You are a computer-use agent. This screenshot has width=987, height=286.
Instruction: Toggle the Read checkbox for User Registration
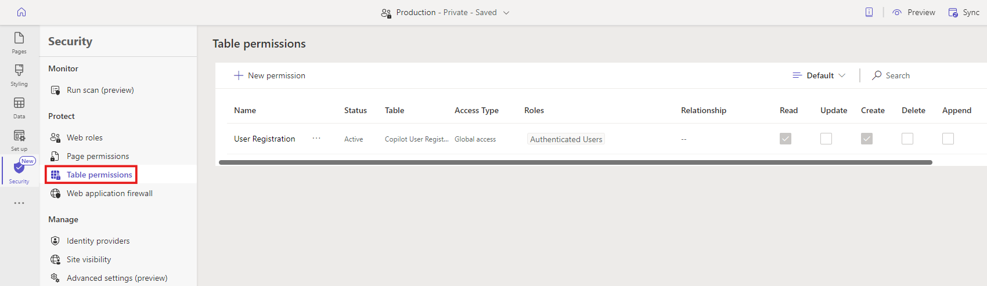(x=786, y=139)
